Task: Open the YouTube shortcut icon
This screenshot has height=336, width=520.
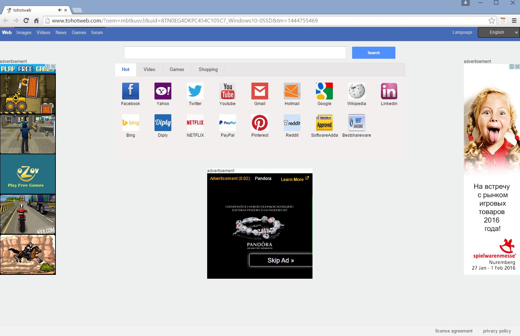Action: [227, 91]
